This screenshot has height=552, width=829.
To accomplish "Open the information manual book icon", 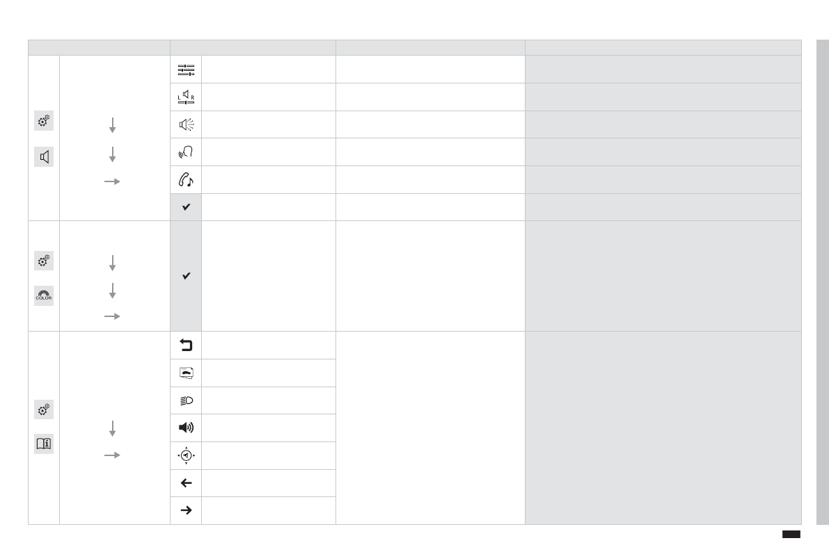I will tap(44, 444).
